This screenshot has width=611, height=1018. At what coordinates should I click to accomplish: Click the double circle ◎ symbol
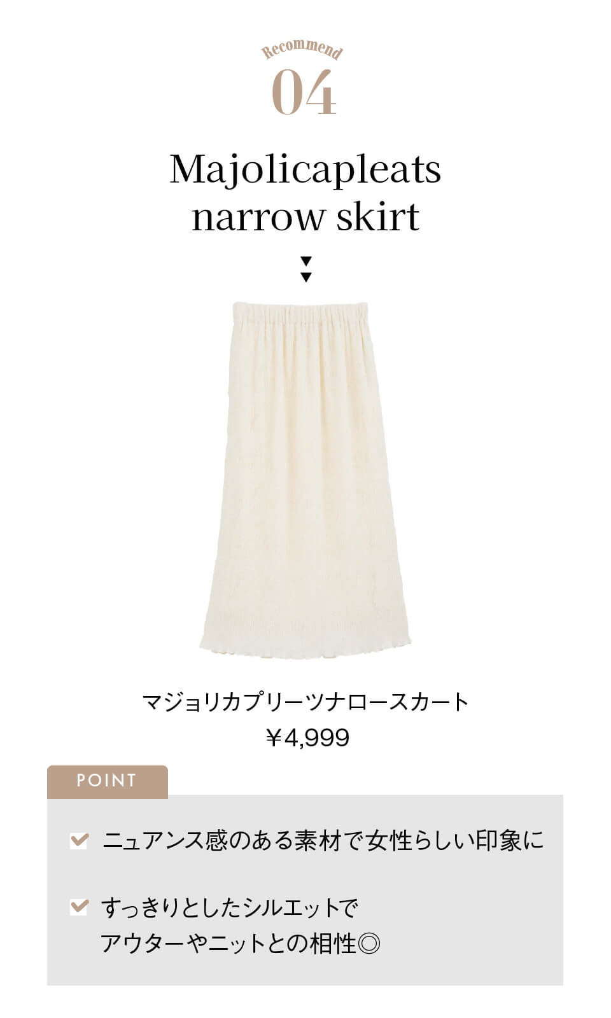pyautogui.click(x=369, y=944)
